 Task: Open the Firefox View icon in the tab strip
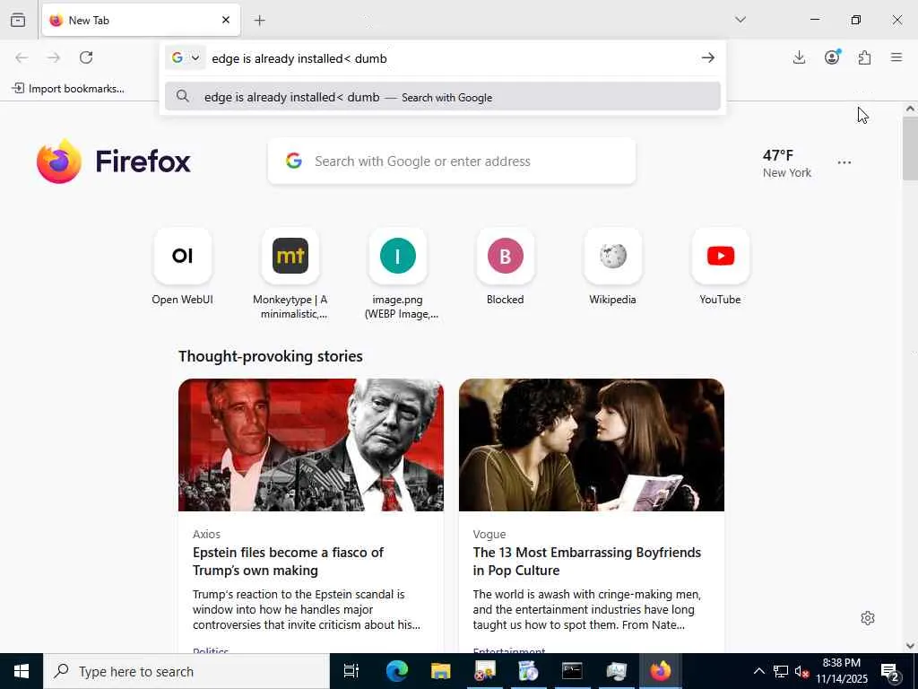[x=18, y=20]
